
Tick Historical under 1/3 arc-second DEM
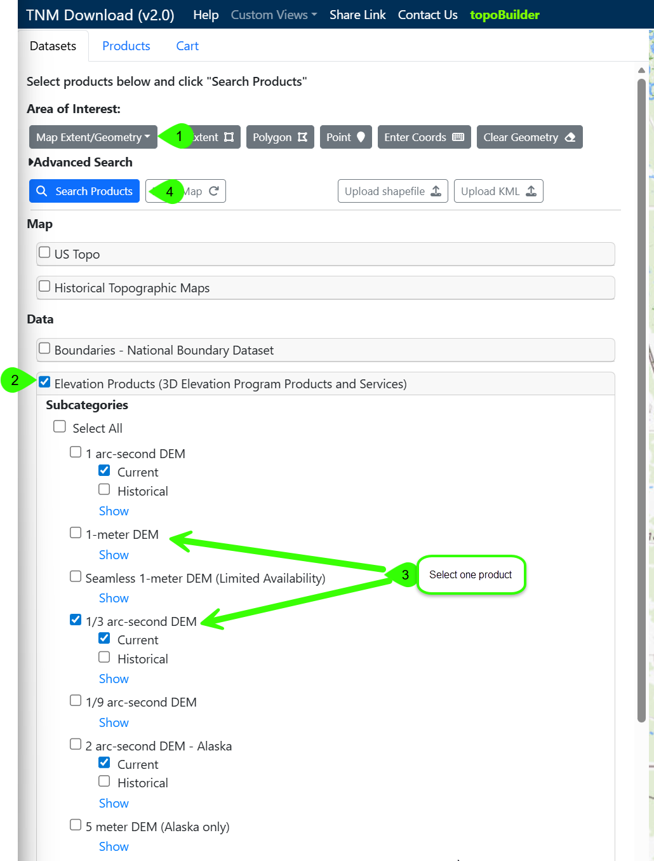(105, 658)
